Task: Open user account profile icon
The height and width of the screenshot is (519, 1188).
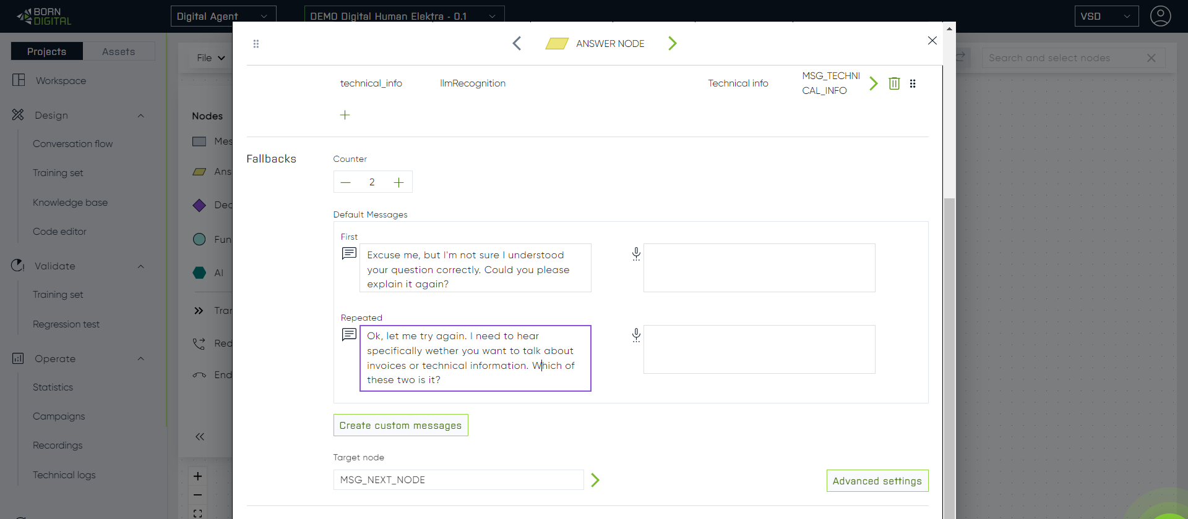Action: pyautogui.click(x=1160, y=16)
